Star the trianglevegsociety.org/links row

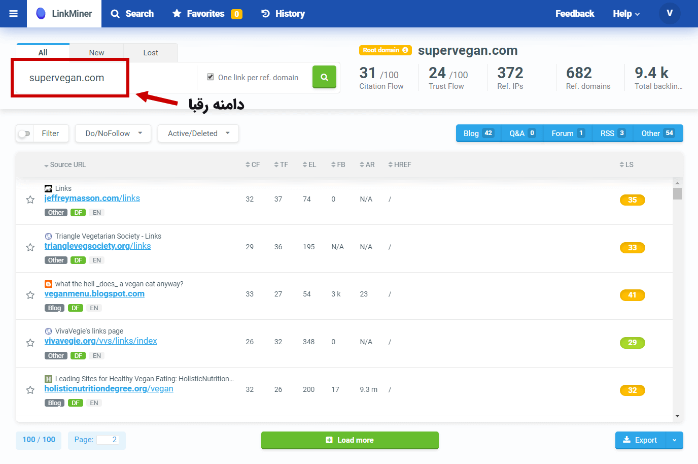click(30, 247)
